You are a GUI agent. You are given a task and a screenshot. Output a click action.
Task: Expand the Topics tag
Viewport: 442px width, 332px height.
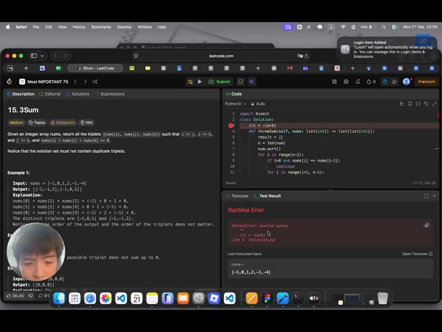[37, 122]
